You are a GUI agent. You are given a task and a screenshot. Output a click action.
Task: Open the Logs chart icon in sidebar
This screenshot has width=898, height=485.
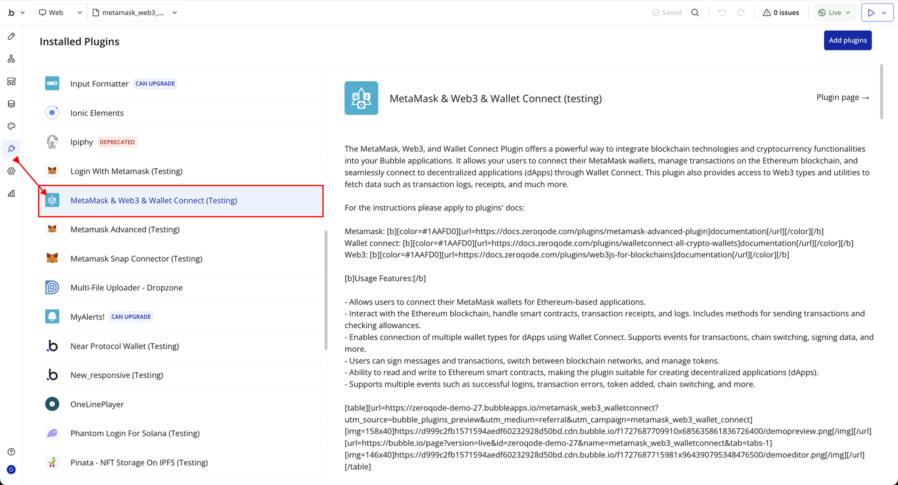click(11, 193)
